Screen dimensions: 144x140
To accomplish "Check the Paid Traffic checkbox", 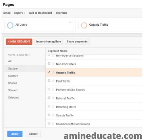I will (x=49, y=80).
